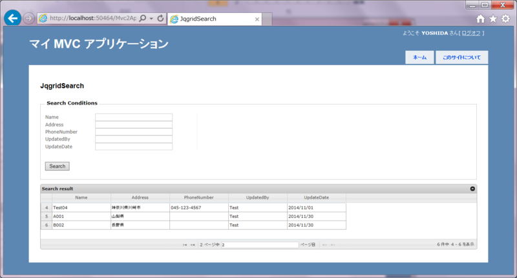Select the A001 row cell
The height and width of the screenshot is (278, 517).
click(x=81, y=216)
